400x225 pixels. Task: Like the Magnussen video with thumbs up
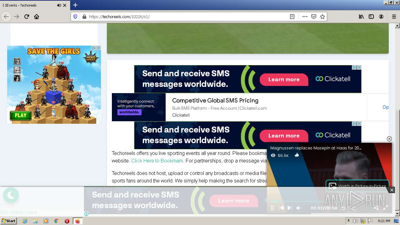297,155
